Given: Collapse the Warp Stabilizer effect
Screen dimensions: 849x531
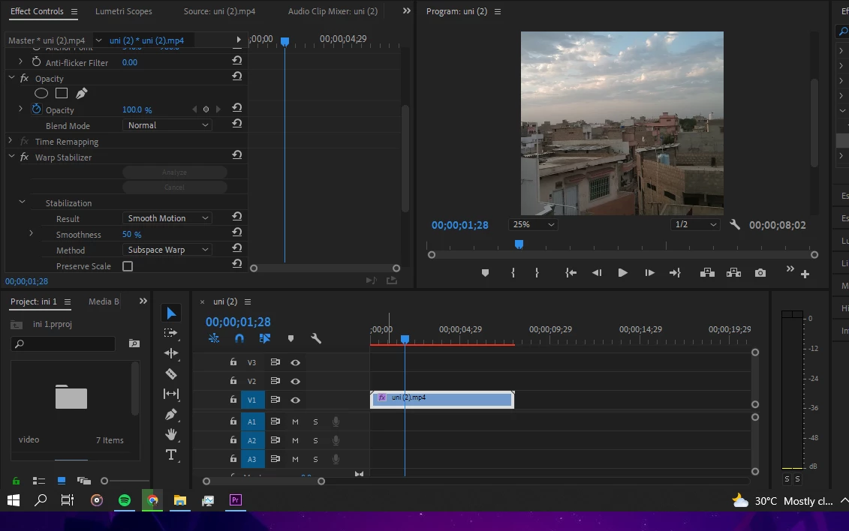Looking at the screenshot, I should (11, 156).
